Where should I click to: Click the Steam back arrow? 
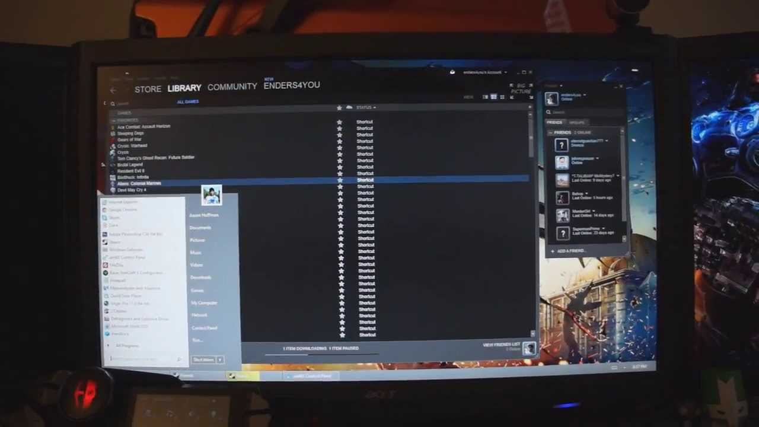point(113,90)
